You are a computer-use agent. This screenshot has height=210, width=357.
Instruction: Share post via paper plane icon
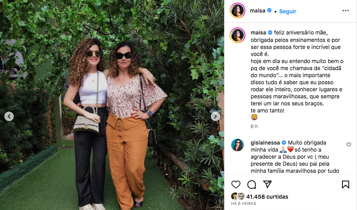pyautogui.click(x=267, y=184)
